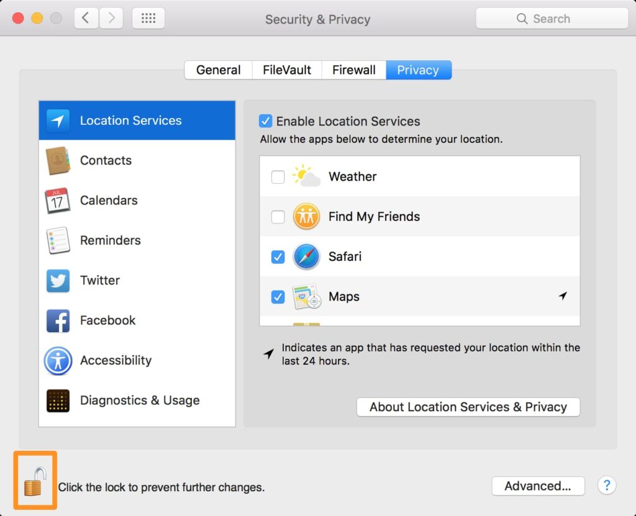Select the Calendars icon in sidebar
The width and height of the screenshot is (636, 516).
58,200
